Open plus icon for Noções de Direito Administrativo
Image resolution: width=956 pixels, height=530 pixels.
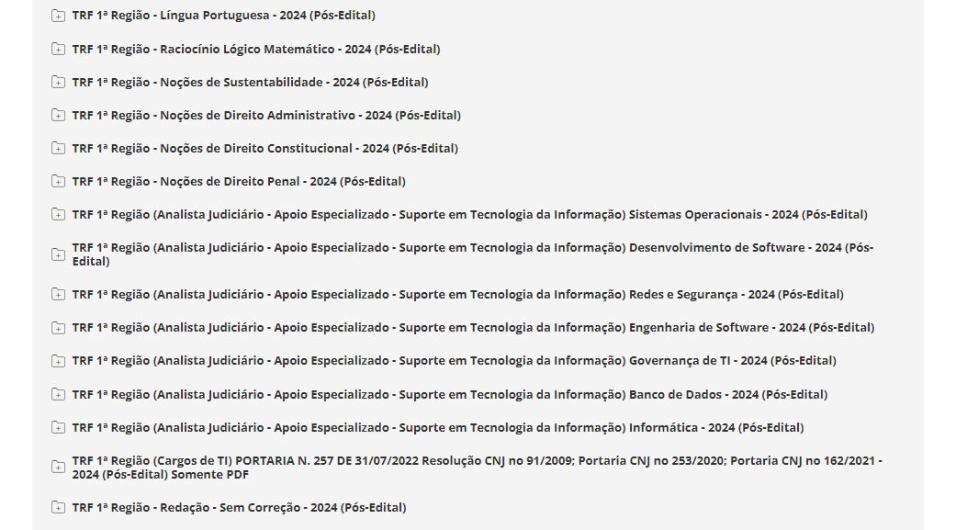click(59, 115)
